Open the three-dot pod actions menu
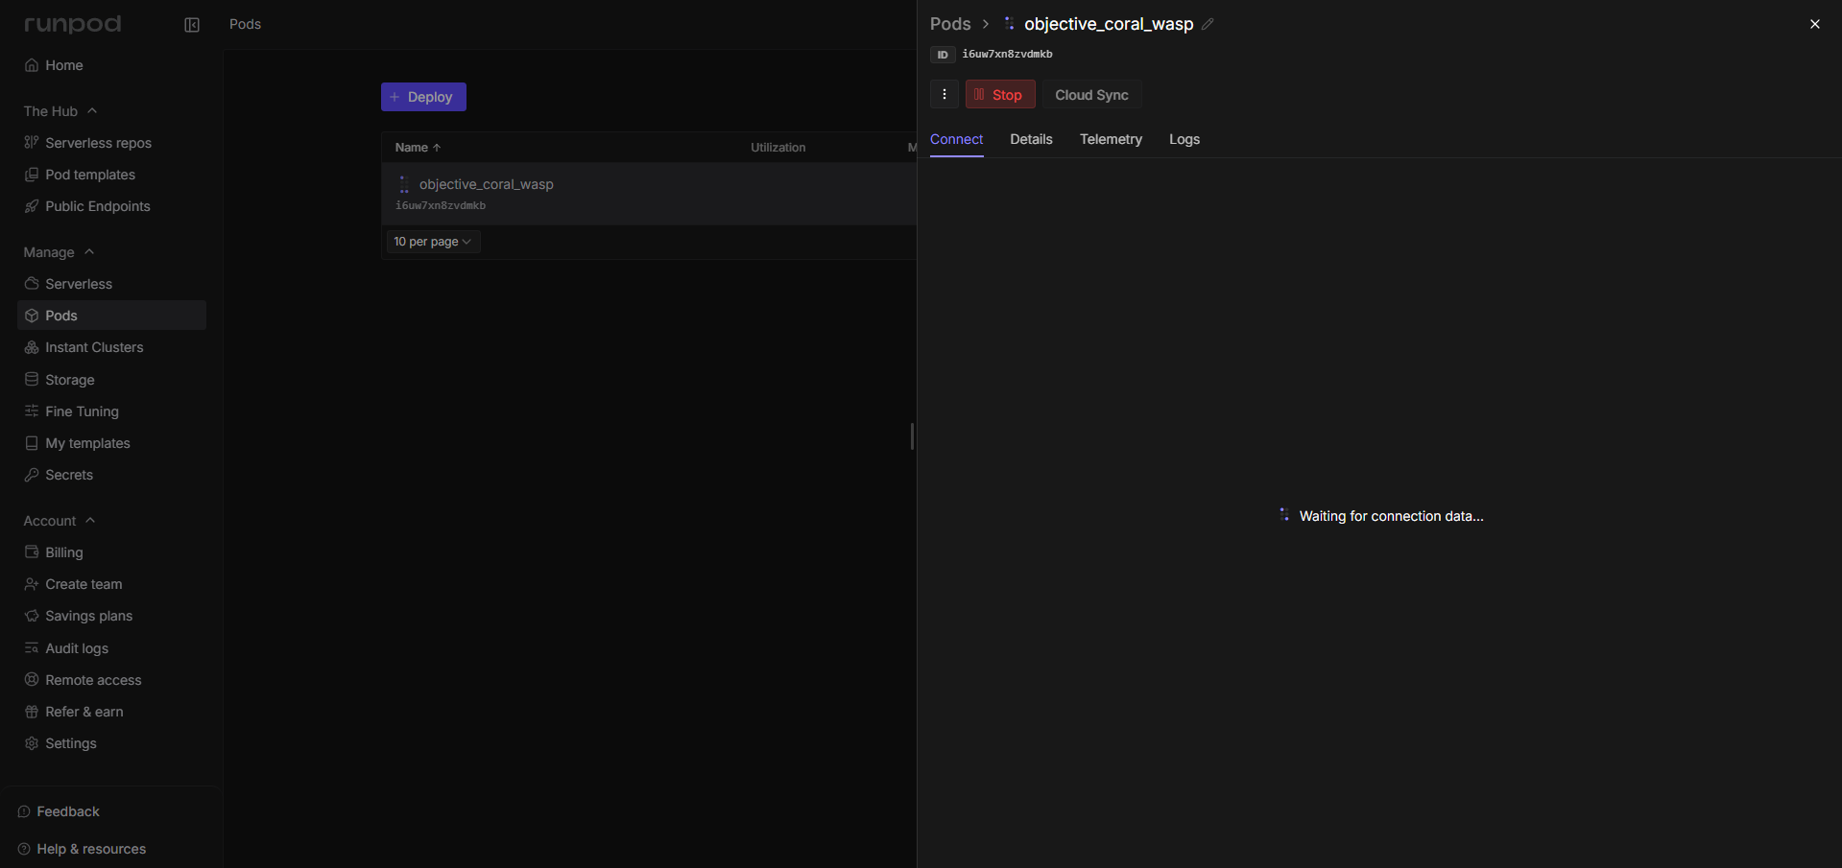Screen dimensions: 1842x868 (x=944, y=94)
